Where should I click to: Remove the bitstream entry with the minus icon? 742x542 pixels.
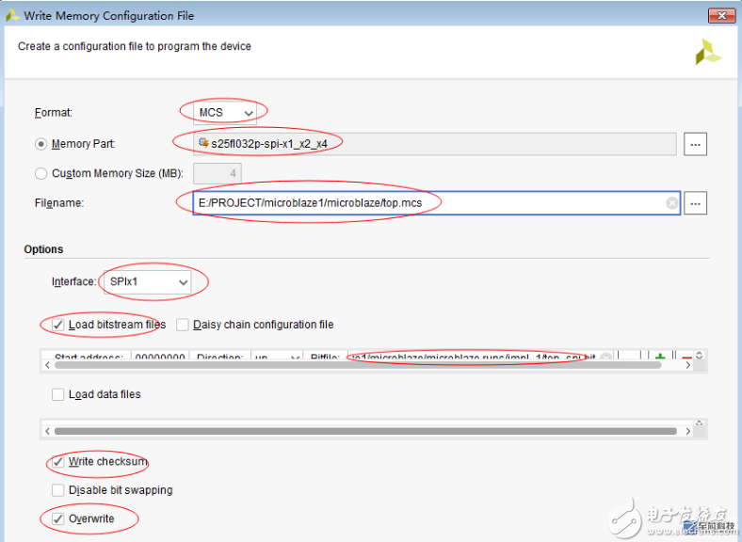pyautogui.click(x=686, y=358)
